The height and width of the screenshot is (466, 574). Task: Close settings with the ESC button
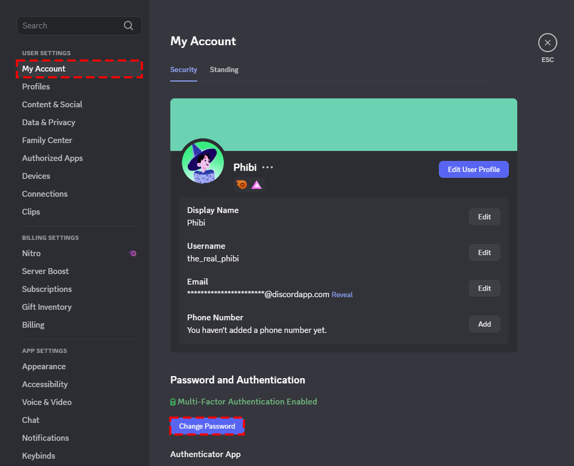547,43
